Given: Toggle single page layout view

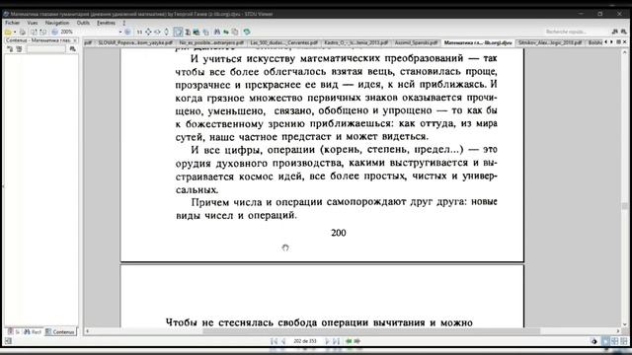Looking at the screenshot, I should (x=605, y=341).
